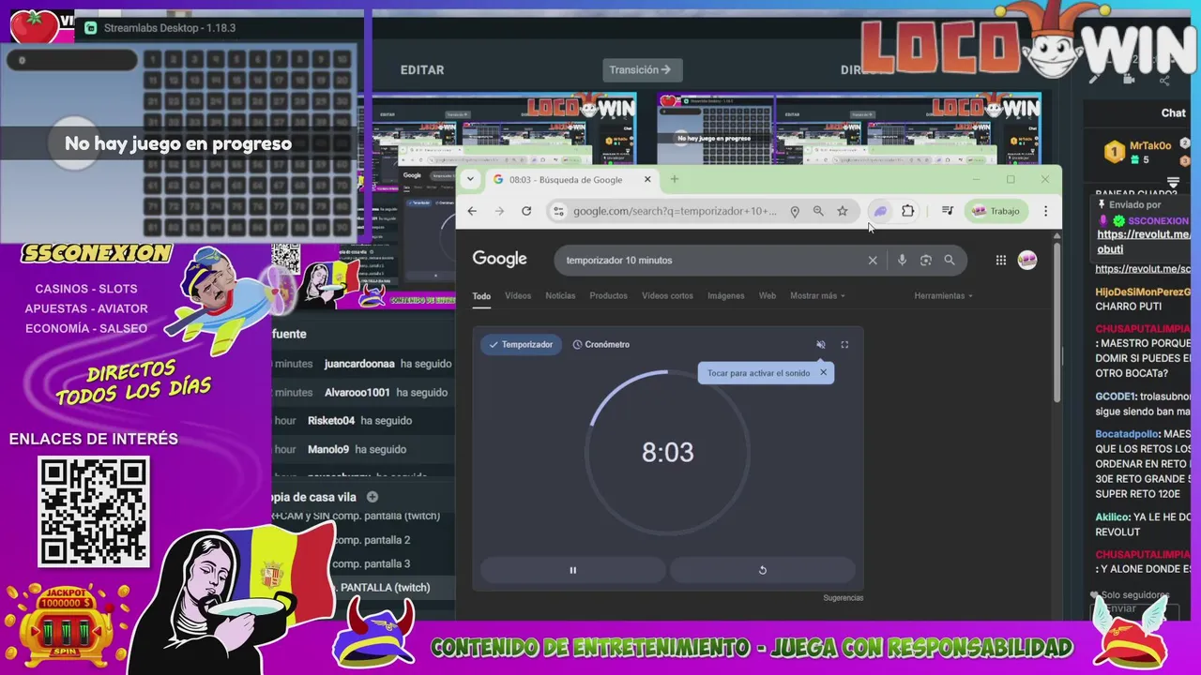Reset the timer

pyautogui.click(x=762, y=570)
